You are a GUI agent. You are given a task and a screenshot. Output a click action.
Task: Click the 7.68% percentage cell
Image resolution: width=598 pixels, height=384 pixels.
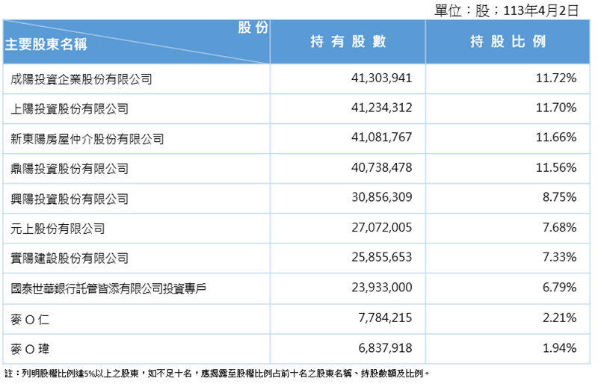click(559, 228)
